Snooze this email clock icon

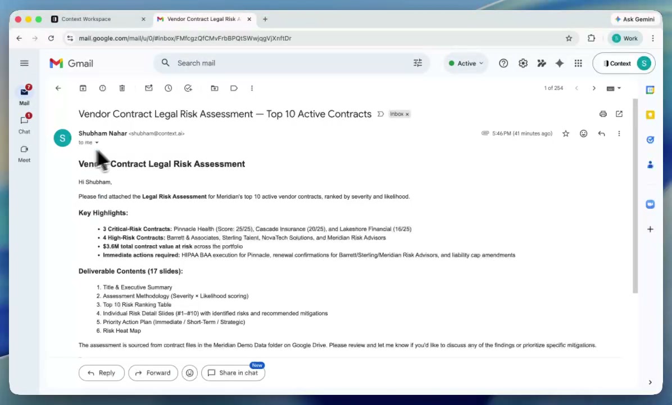[x=169, y=88]
